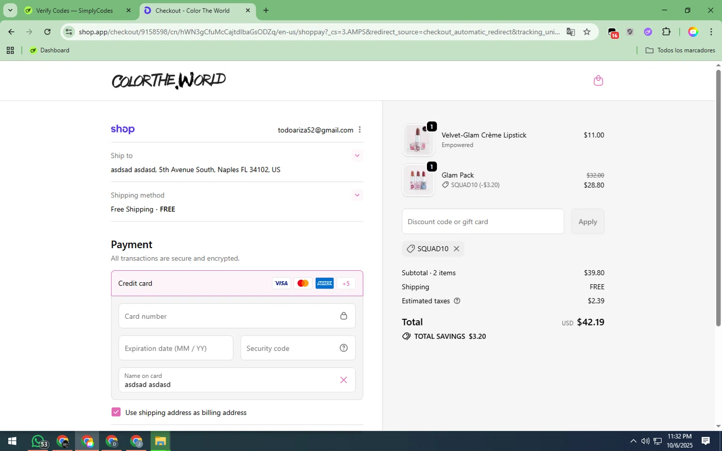This screenshot has width=722, height=451.
Task: Close the Verify Codes tab
Action: [129, 10]
